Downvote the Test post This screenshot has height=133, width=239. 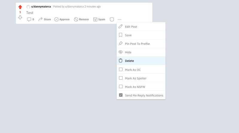[20, 17]
